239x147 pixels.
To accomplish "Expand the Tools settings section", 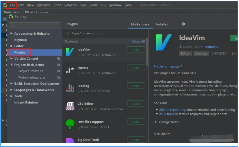I will point(11,96).
